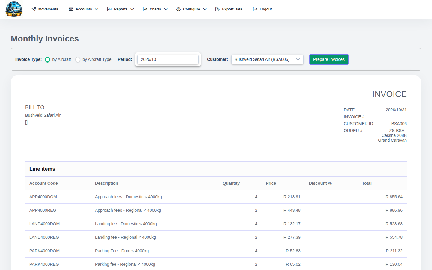Click the Account Code column header
The image size is (432, 270).
(x=43, y=183)
